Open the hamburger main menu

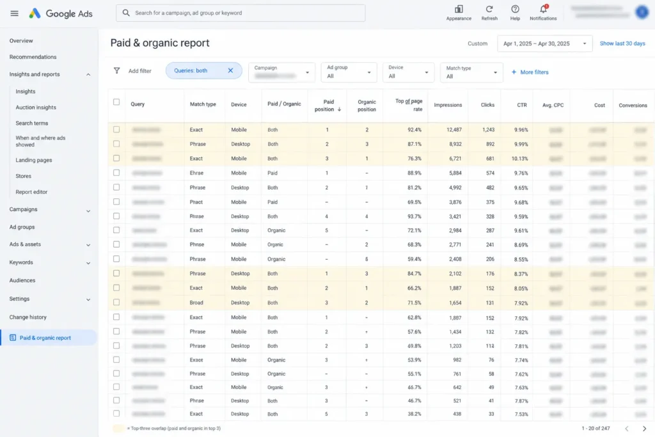[x=14, y=13]
